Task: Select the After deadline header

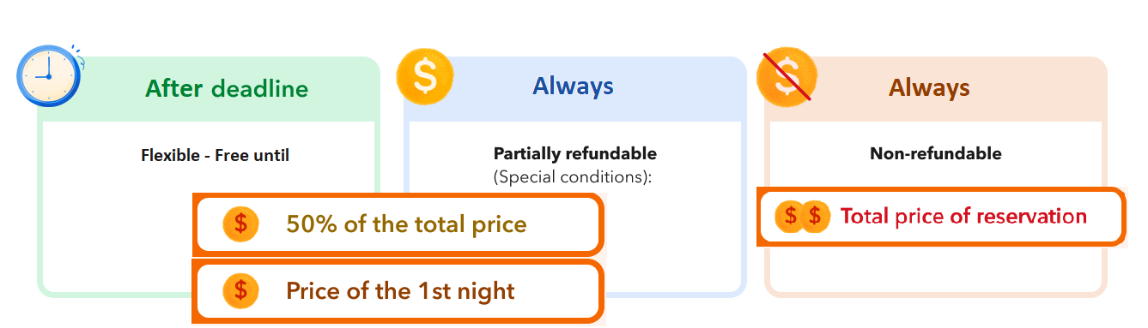Action: [x=227, y=88]
